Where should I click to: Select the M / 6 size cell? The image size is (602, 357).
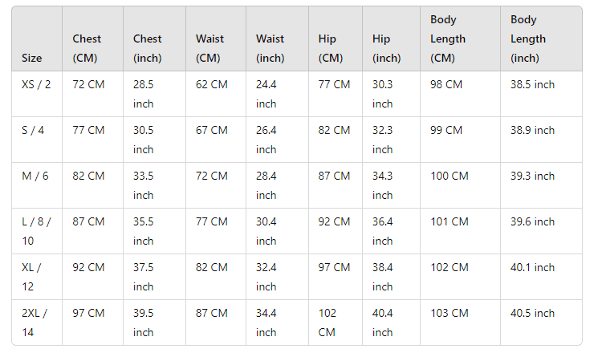coord(35,176)
